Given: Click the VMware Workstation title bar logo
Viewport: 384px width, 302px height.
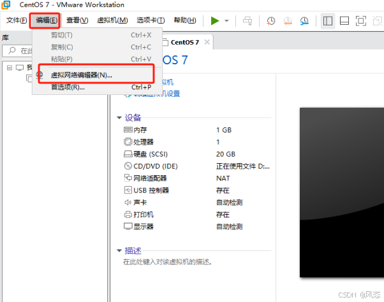Looking at the screenshot, I should [6, 4].
